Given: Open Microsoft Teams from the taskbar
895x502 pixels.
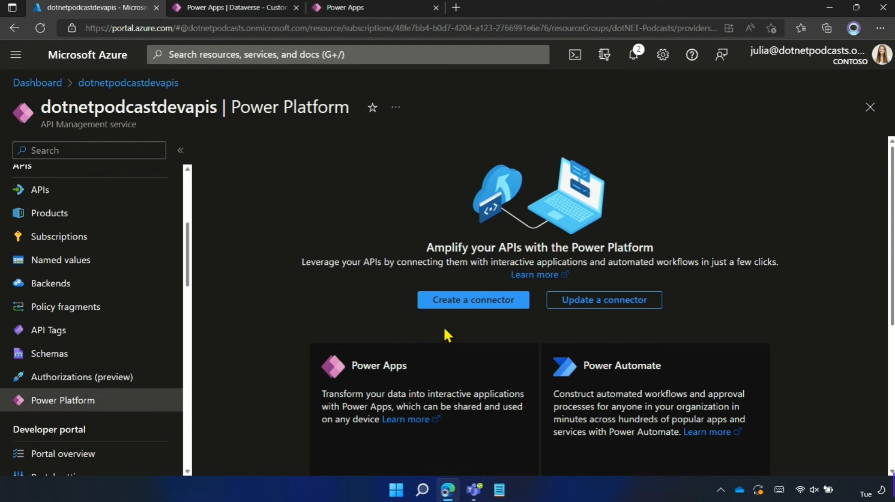Looking at the screenshot, I should click(474, 490).
